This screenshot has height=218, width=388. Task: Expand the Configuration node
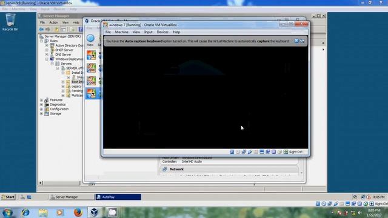[41, 109]
